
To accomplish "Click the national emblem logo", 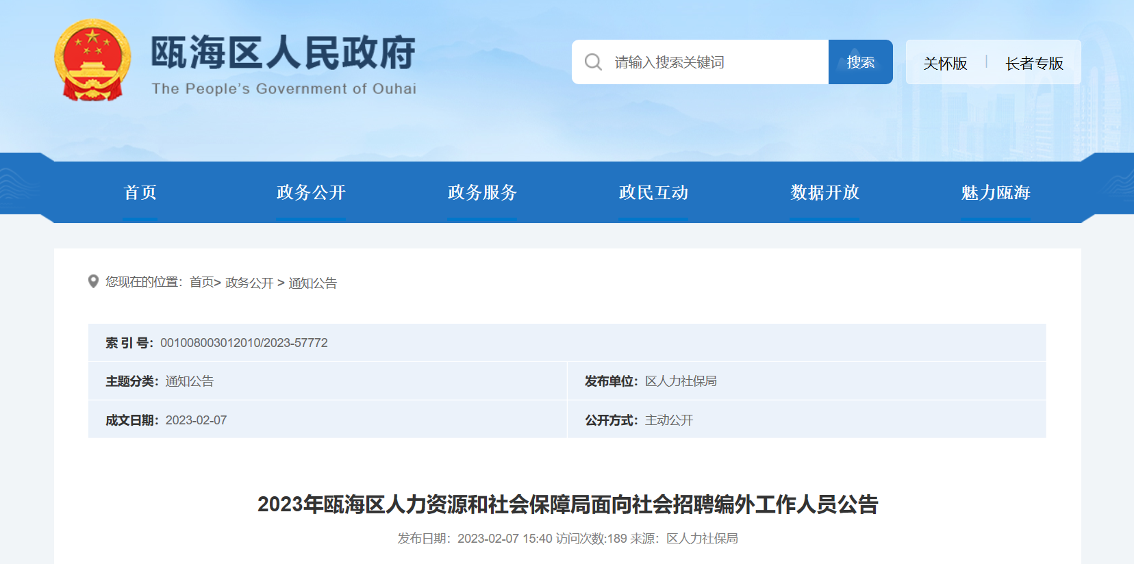I will pos(92,61).
